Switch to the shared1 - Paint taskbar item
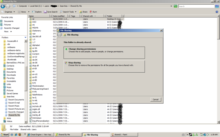This screenshot has width=220, height=137. tap(120, 135)
